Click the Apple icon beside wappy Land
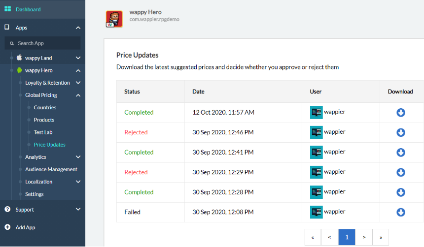This screenshot has width=424, height=247. [19, 58]
